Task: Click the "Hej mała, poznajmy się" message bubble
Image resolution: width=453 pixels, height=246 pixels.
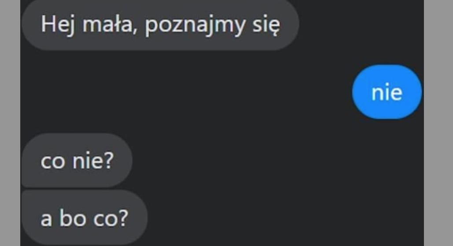Action: coord(160,24)
